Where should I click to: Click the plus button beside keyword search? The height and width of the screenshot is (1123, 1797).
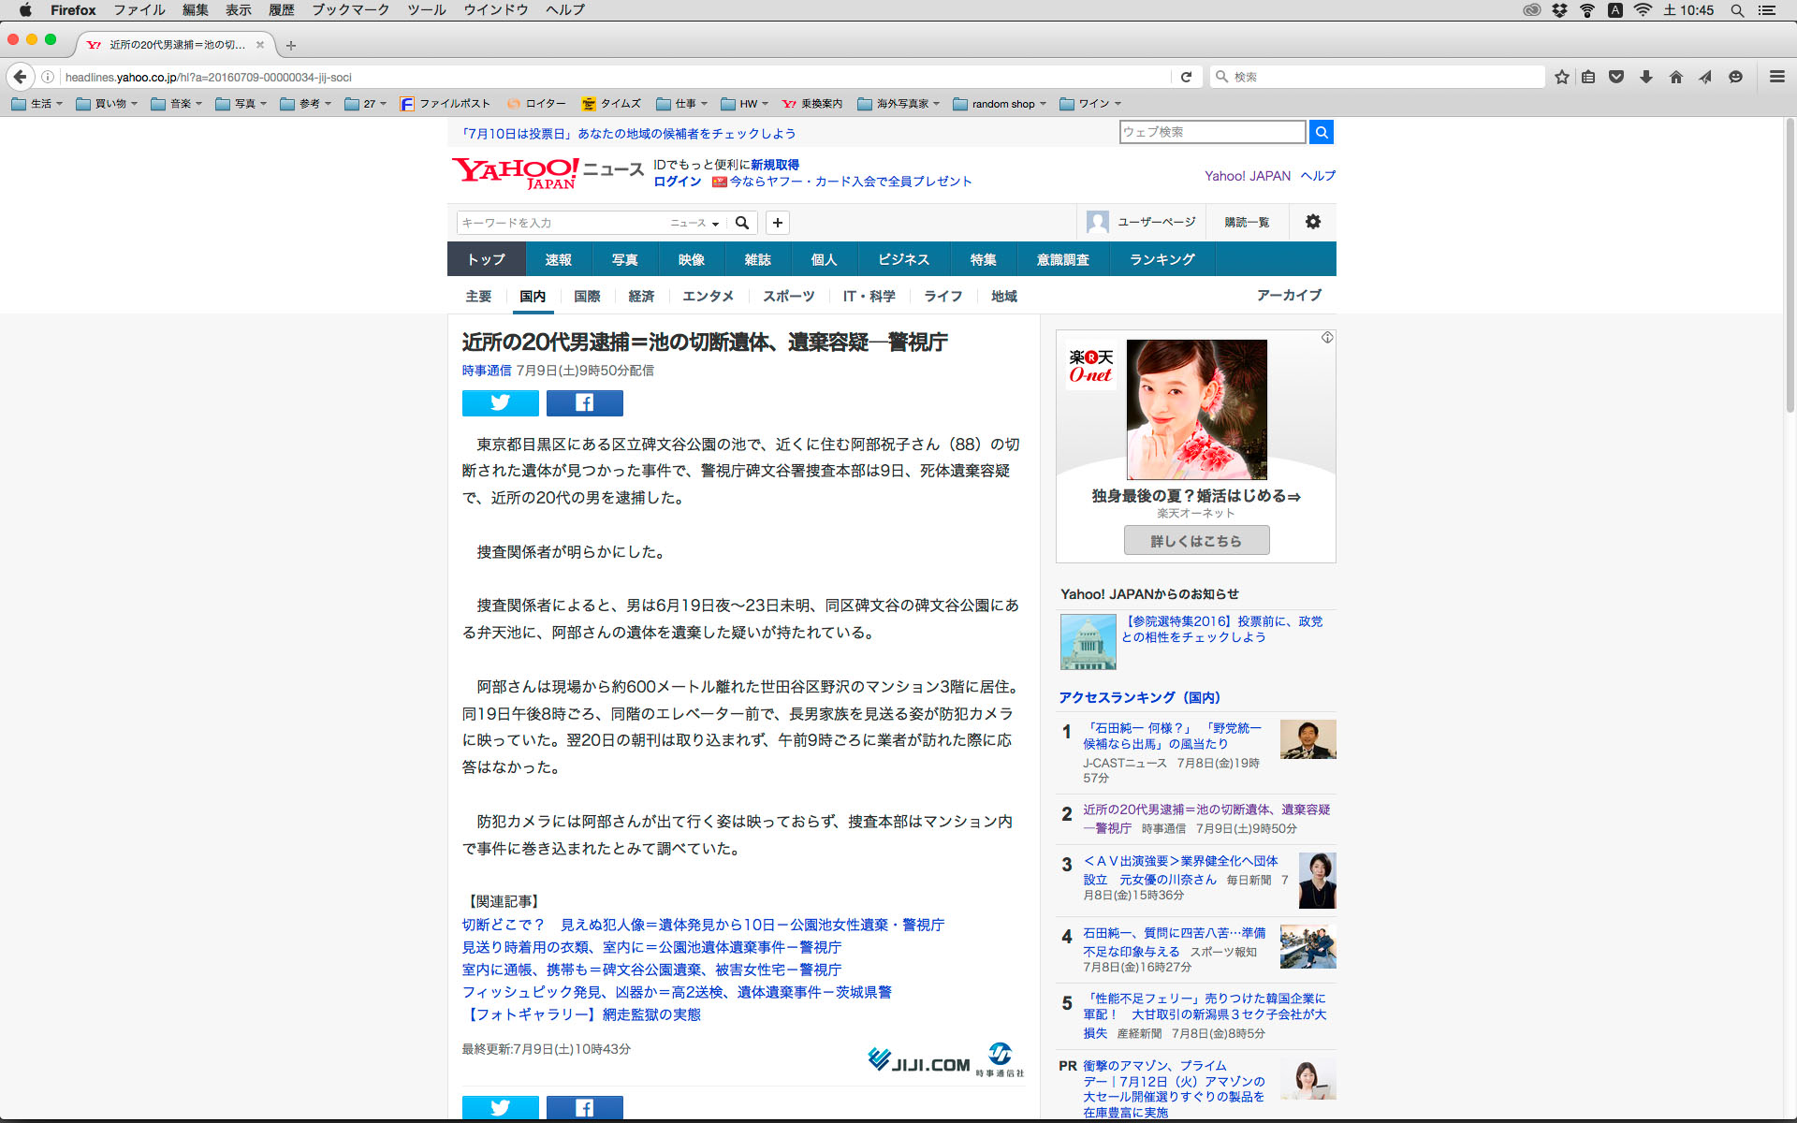[777, 223]
